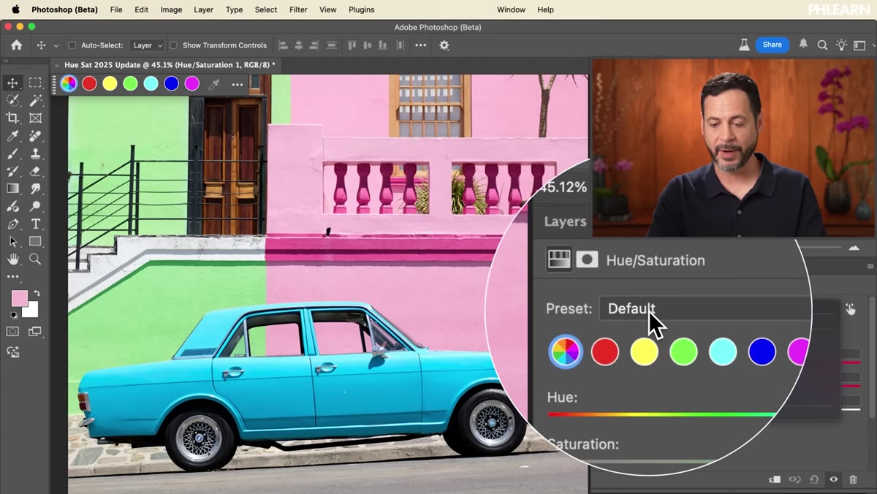Select the Horizontal Type tool
This screenshot has width=877, height=494.
pyautogui.click(x=35, y=224)
